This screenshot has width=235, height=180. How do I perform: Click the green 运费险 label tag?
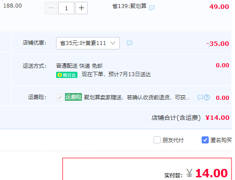click(x=73, y=97)
